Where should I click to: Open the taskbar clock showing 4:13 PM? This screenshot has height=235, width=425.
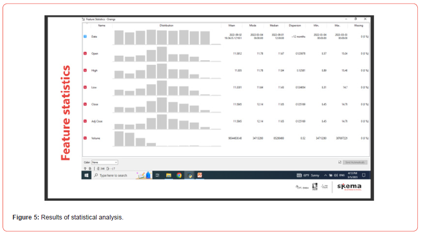coord(352,175)
